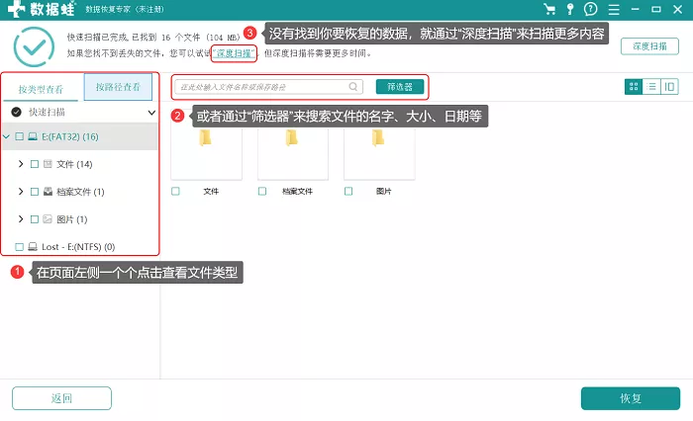The image size is (693, 421).
Task: Maximize the 数据蛙 window
Action: [x=656, y=9]
